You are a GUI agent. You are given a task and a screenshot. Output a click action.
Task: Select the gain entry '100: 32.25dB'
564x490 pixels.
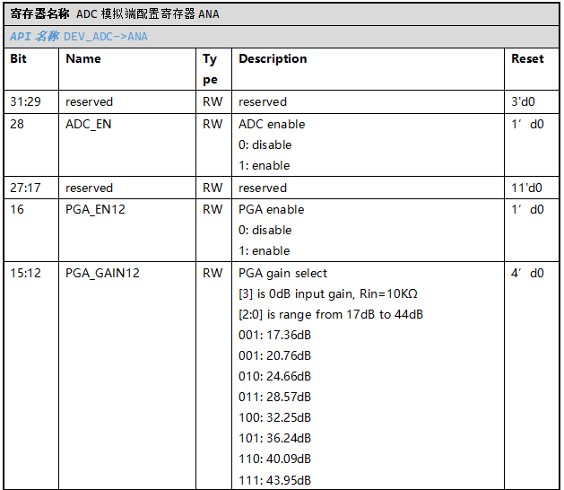(274, 417)
